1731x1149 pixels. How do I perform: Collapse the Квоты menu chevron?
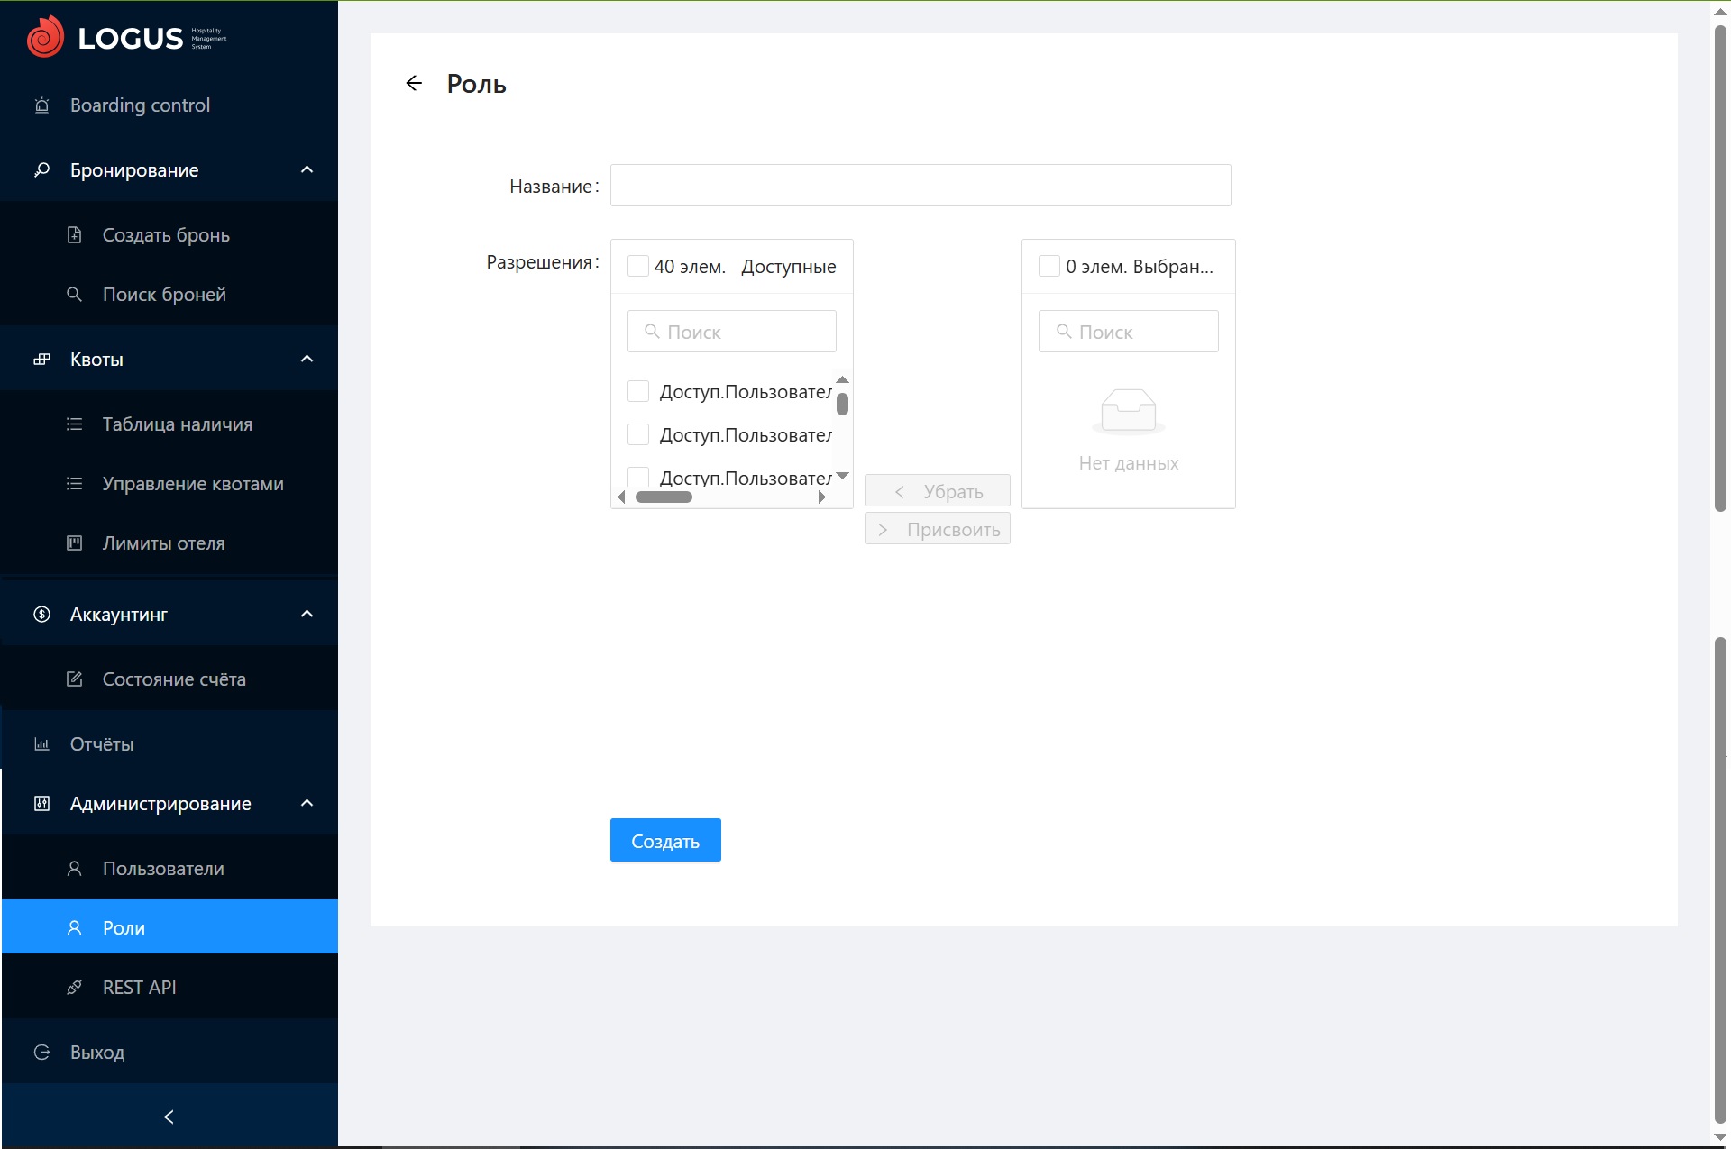point(307,360)
